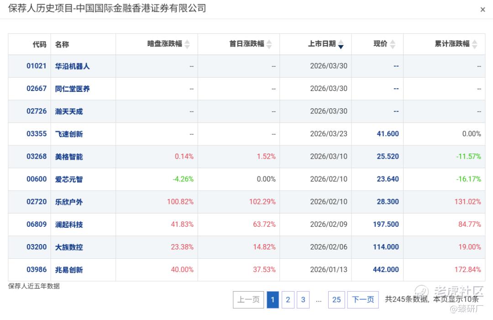Click listing date 2026/03/23

pos(329,134)
